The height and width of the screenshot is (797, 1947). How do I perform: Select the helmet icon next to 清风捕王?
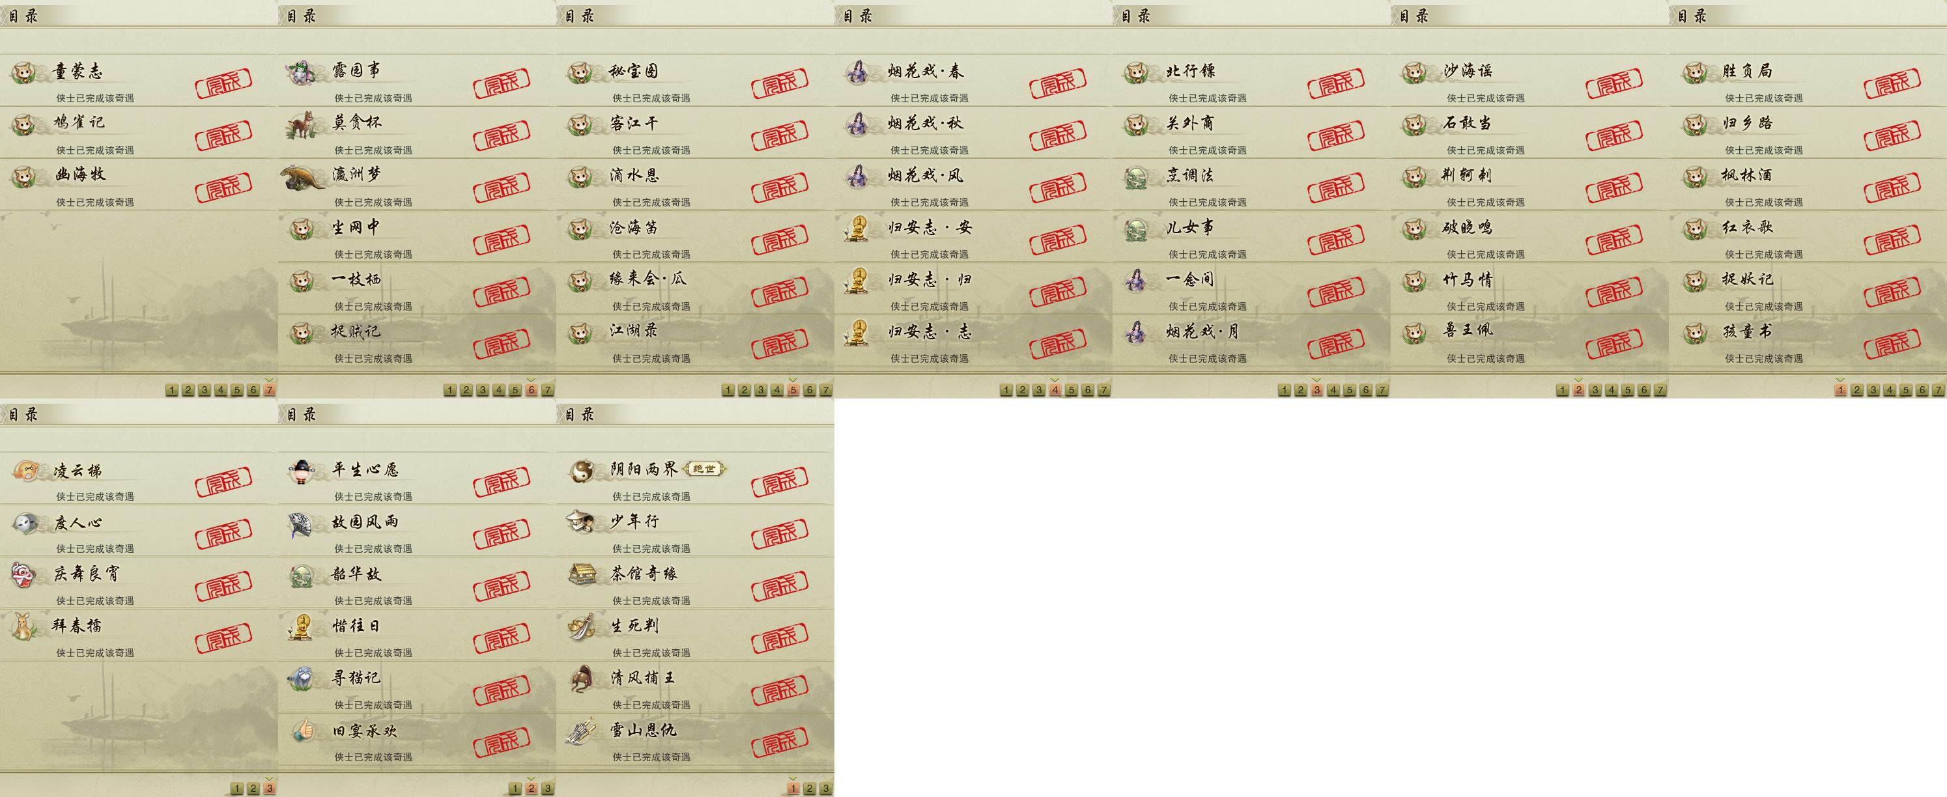tap(582, 678)
